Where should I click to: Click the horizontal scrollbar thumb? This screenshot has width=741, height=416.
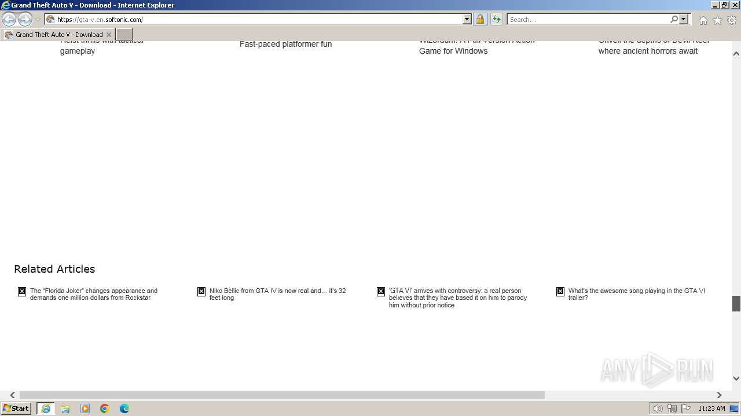[x=282, y=395]
